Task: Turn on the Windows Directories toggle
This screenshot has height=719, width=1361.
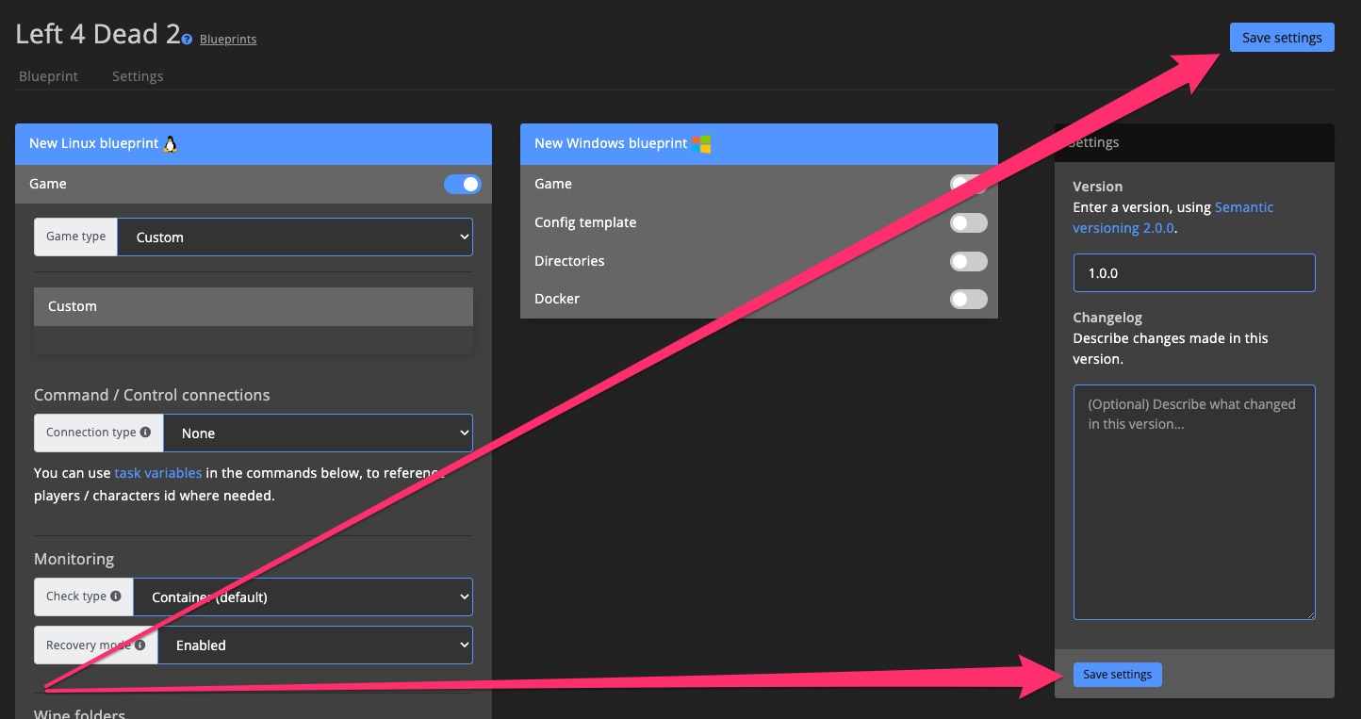Action: pyautogui.click(x=968, y=261)
